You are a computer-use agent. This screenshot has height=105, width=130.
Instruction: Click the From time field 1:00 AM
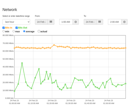[66, 22]
